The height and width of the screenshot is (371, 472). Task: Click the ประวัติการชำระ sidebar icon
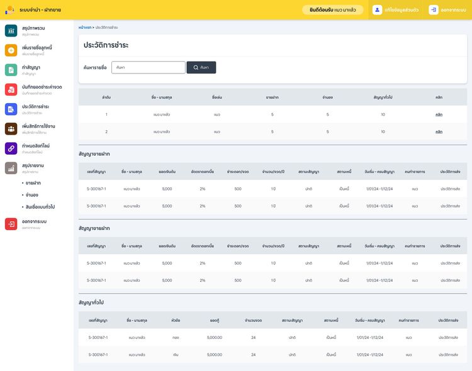[x=11, y=109]
